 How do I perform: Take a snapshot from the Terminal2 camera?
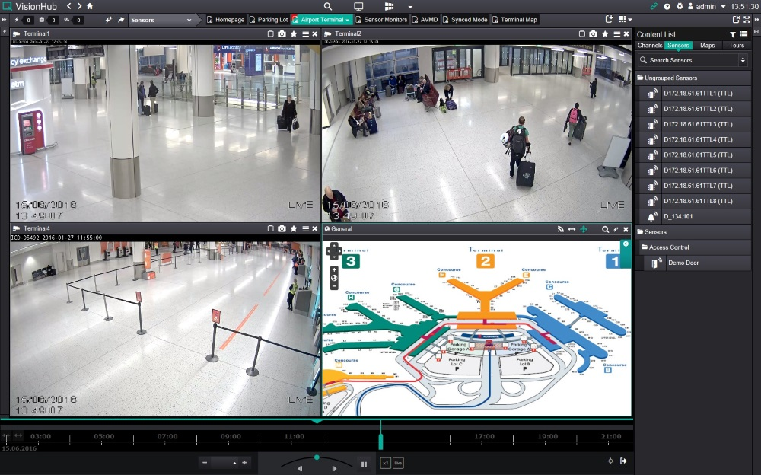coord(593,33)
